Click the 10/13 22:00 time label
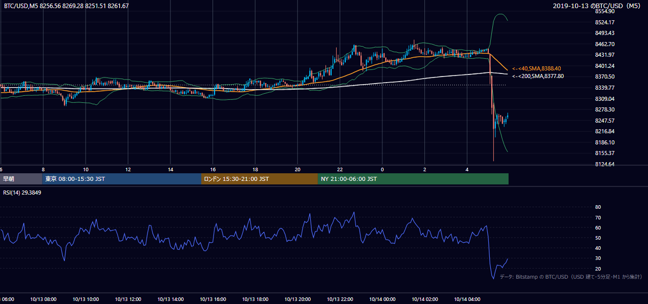This screenshot has width=648, height=304. (340, 299)
